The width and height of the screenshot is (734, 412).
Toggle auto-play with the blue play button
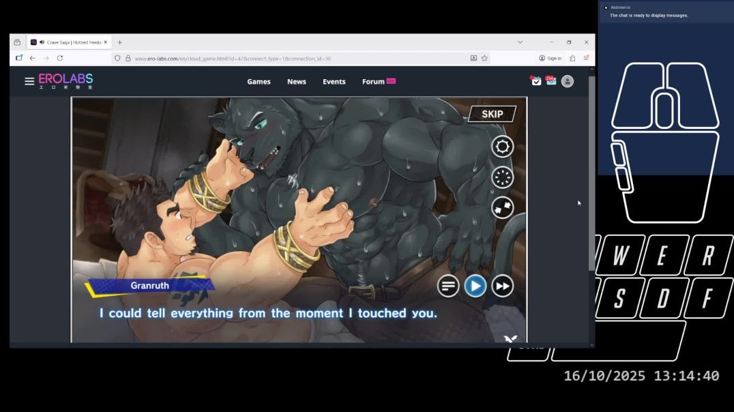point(475,285)
